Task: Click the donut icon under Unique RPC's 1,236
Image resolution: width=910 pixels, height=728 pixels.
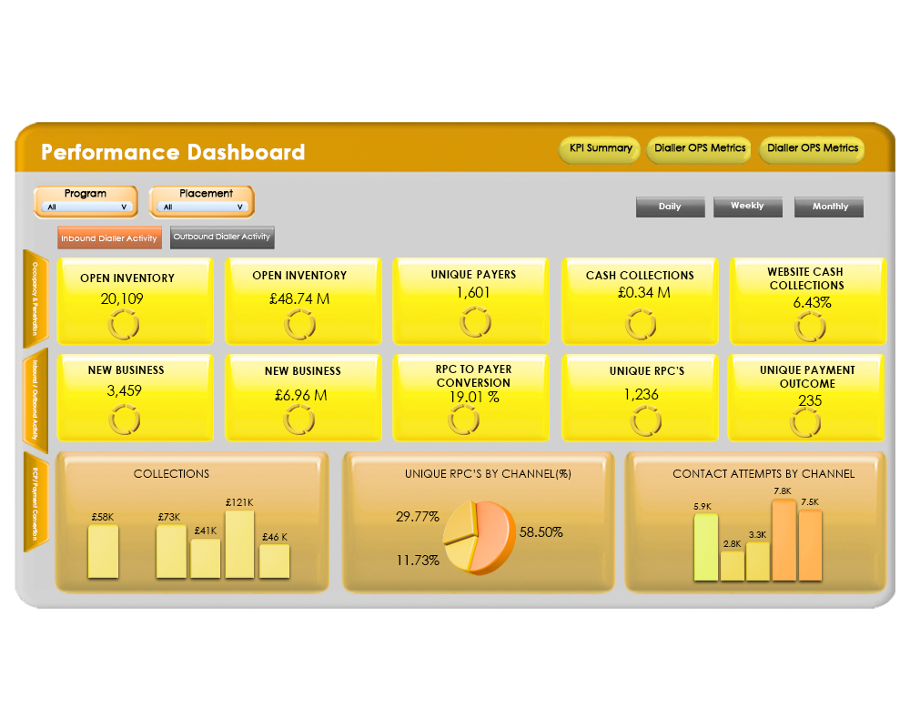Action: pyautogui.click(x=645, y=421)
